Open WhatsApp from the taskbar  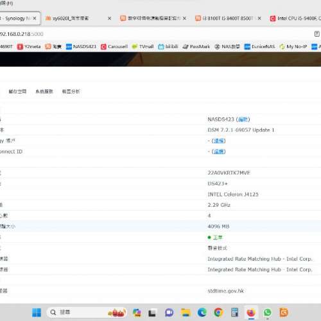tap(267, 313)
